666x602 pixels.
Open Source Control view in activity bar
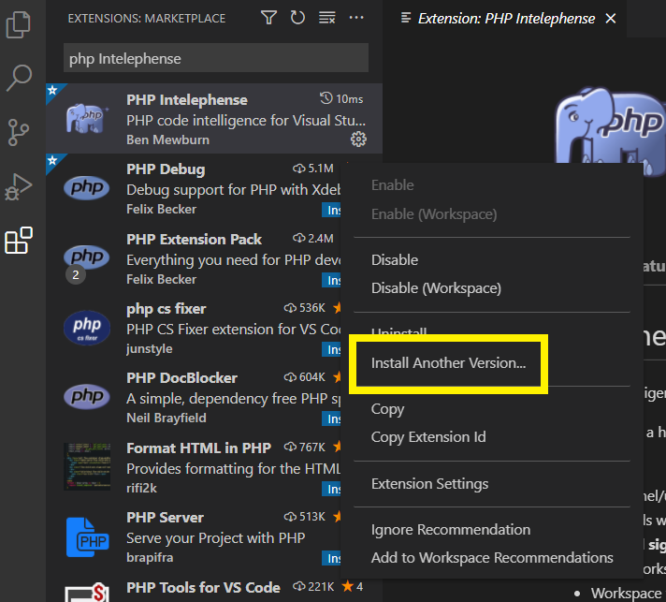click(19, 132)
